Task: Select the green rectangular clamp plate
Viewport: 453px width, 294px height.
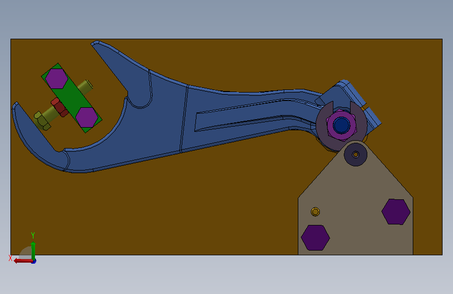Action: 72,98
